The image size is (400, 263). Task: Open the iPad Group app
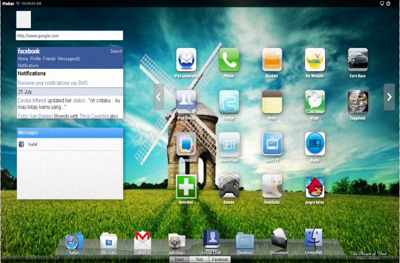[x=186, y=102]
